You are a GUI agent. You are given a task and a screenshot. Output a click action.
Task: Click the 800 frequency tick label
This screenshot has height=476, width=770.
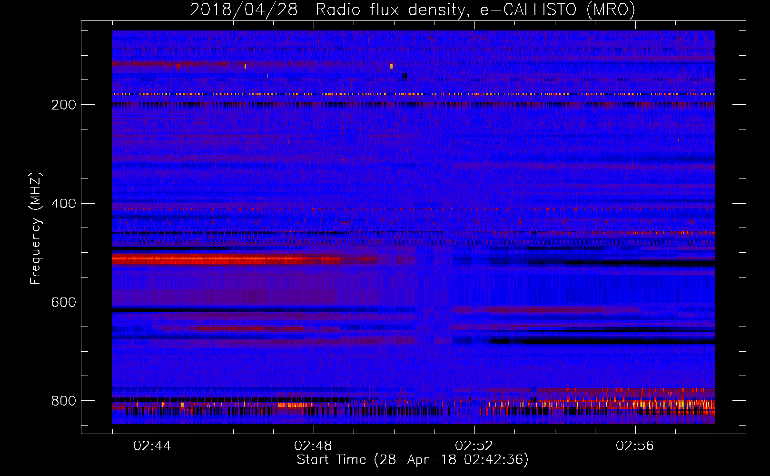(x=64, y=401)
